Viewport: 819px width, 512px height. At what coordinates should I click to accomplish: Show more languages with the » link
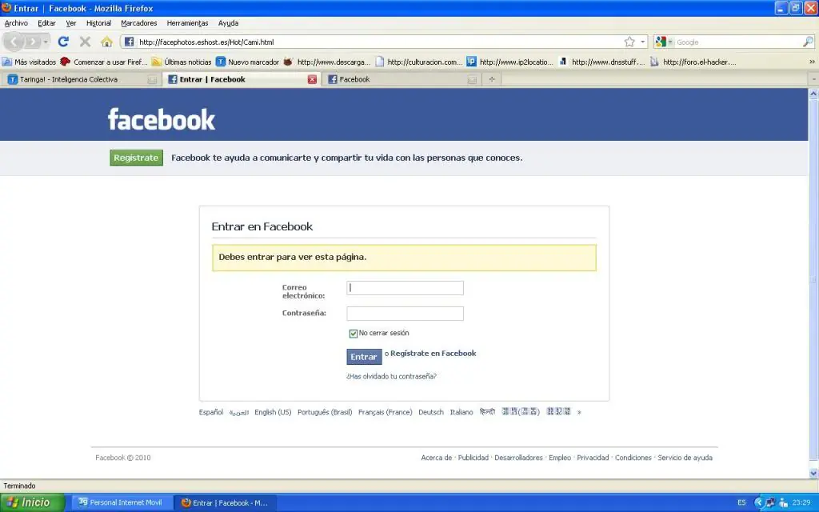coord(579,412)
